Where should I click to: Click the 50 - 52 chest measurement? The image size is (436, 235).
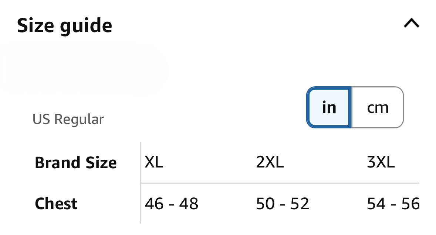click(x=283, y=204)
